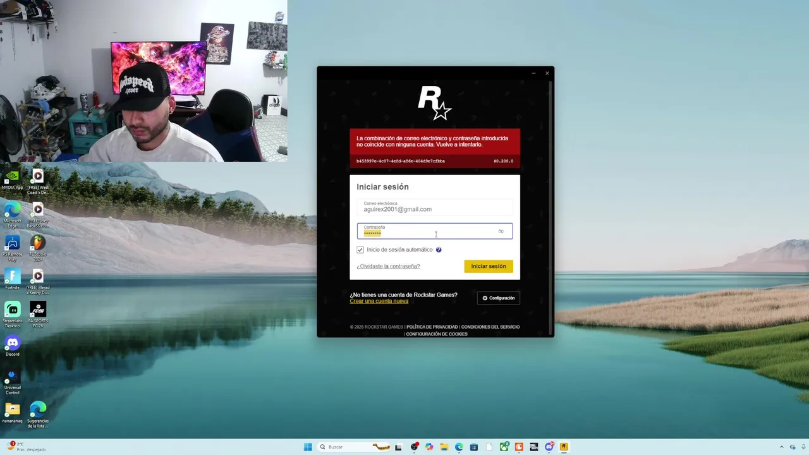
Task: Select the (FREE) Blessd x Kenny media file
Action: 38,282
